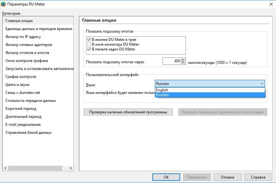Click the language dropdown arrow
This screenshot has height=183, width=276.
(262, 84)
